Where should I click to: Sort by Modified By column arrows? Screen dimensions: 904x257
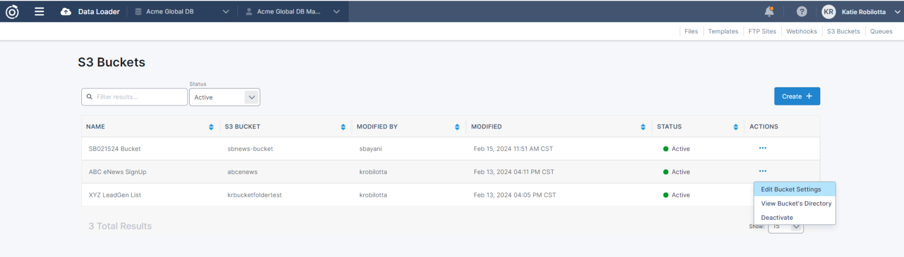pos(457,127)
